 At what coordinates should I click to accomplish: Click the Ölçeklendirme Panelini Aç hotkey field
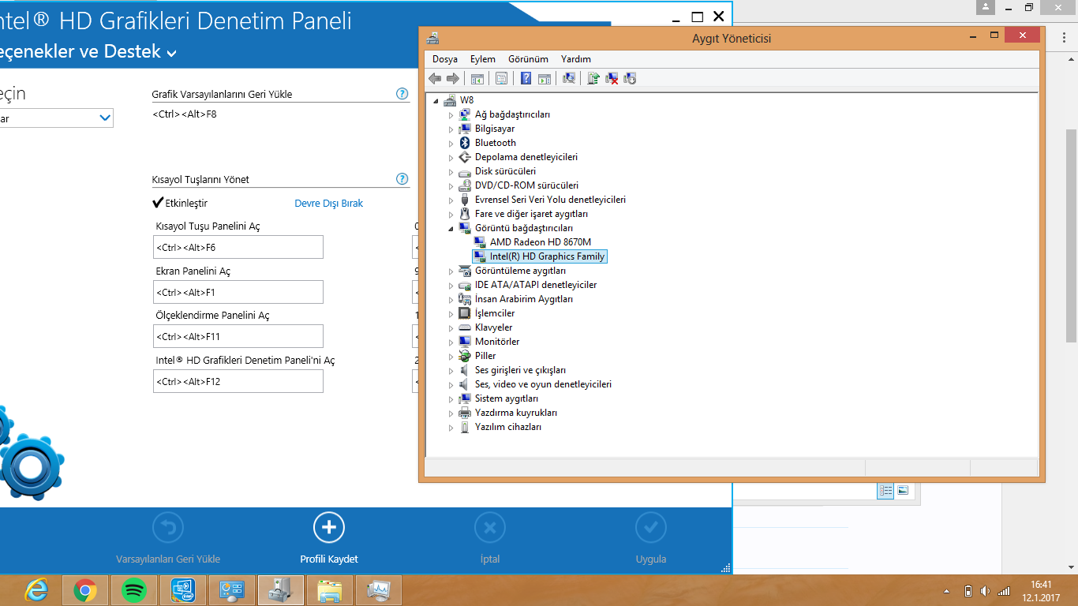click(x=238, y=336)
